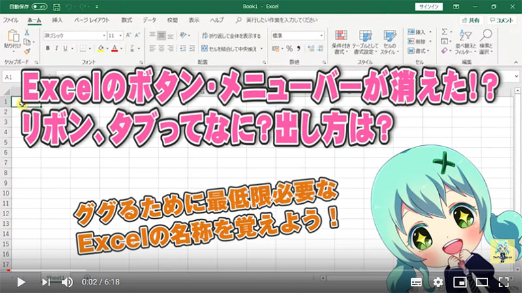Click the accounting number format icon

coord(275,49)
